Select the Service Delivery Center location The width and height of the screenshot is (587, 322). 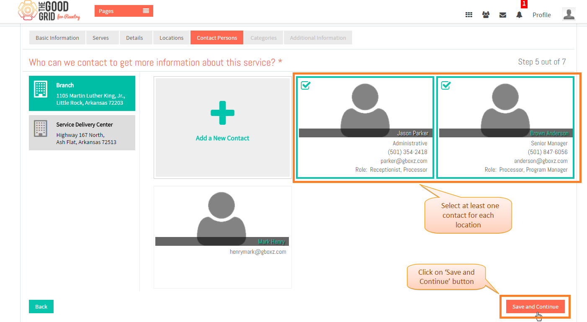[x=82, y=133]
